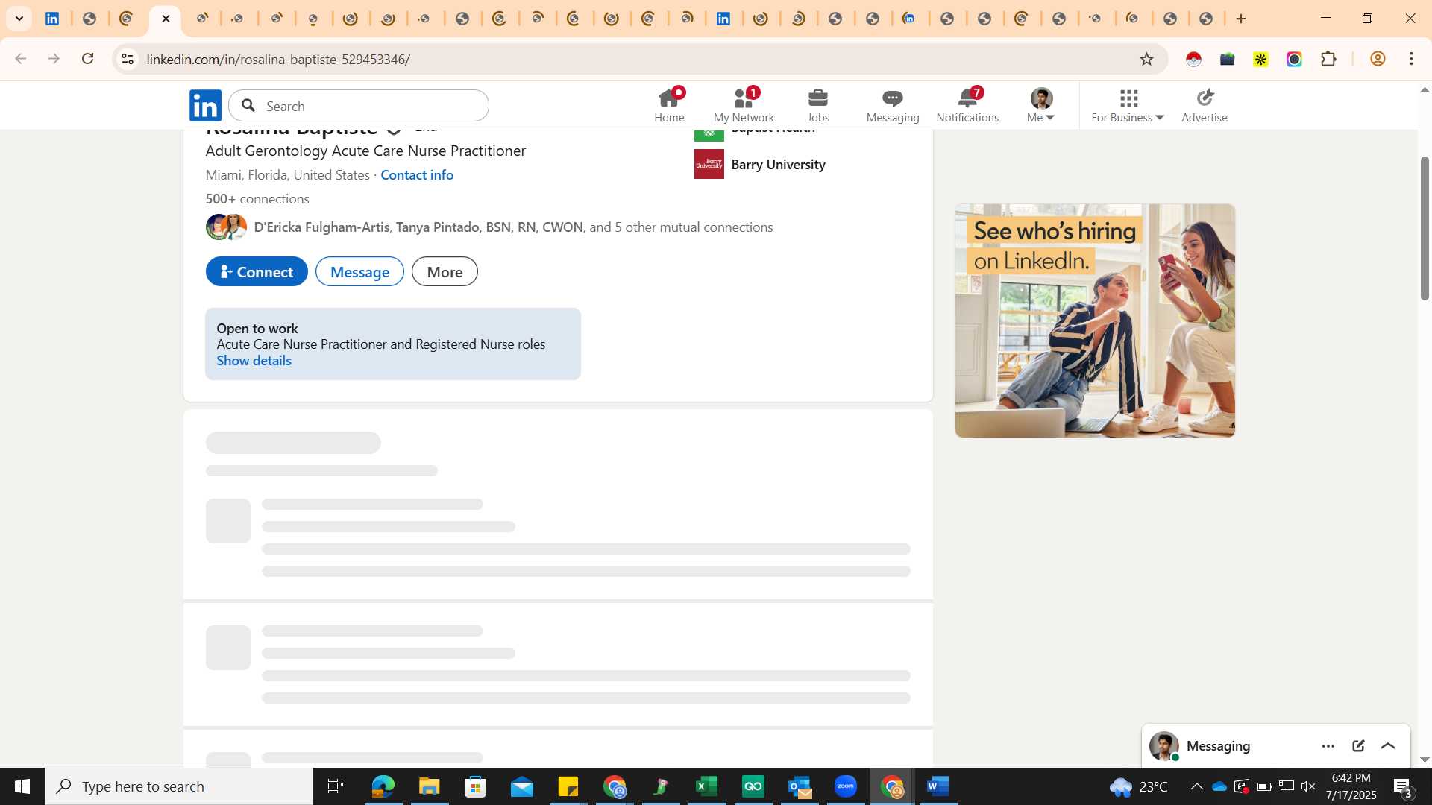The height and width of the screenshot is (805, 1432).
Task: Open volume muted speaker tray icon
Action: point(1308,786)
